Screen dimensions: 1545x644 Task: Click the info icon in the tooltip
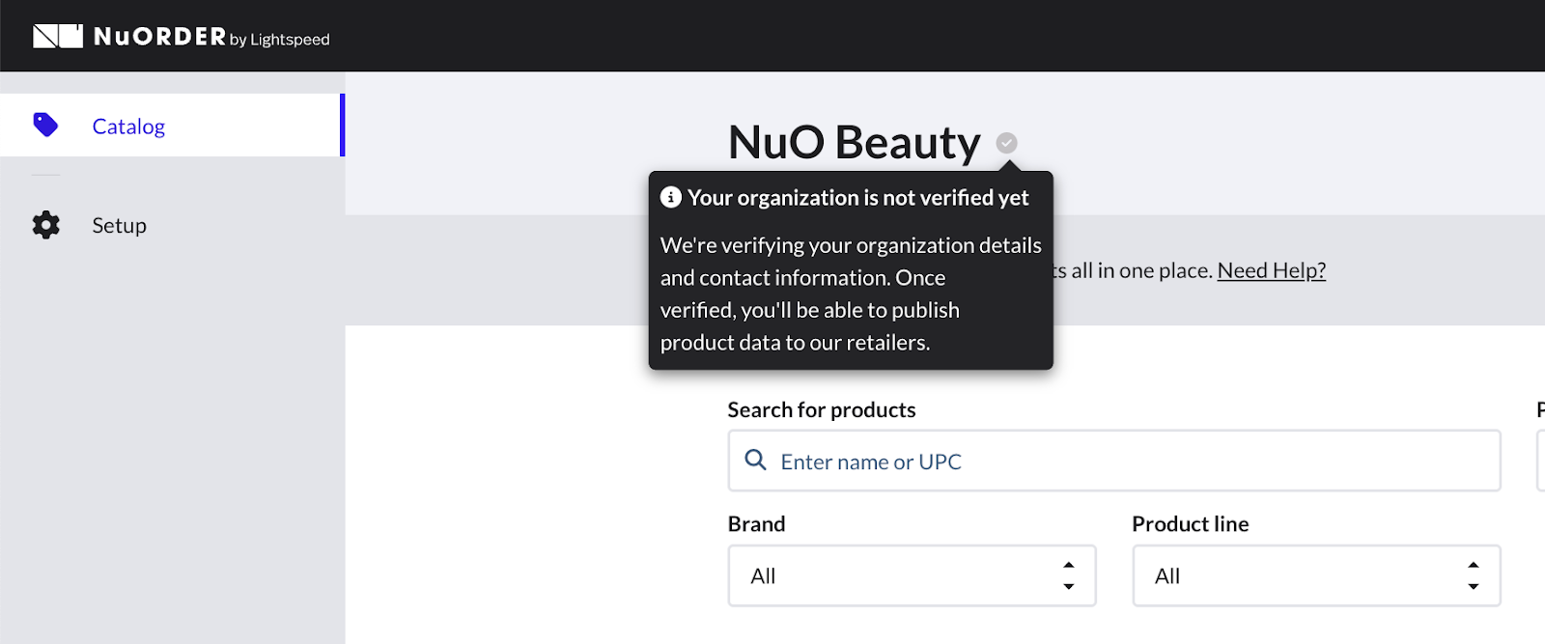[x=670, y=197]
